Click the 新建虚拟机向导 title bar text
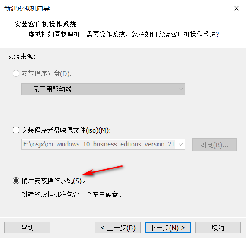Screen dimensions: 246x238 pyautogui.click(x=27, y=9)
